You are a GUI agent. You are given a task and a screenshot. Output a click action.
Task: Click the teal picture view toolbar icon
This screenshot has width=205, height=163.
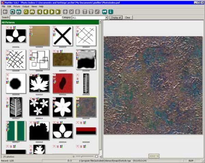pyautogui.click(x=13, y=12)
